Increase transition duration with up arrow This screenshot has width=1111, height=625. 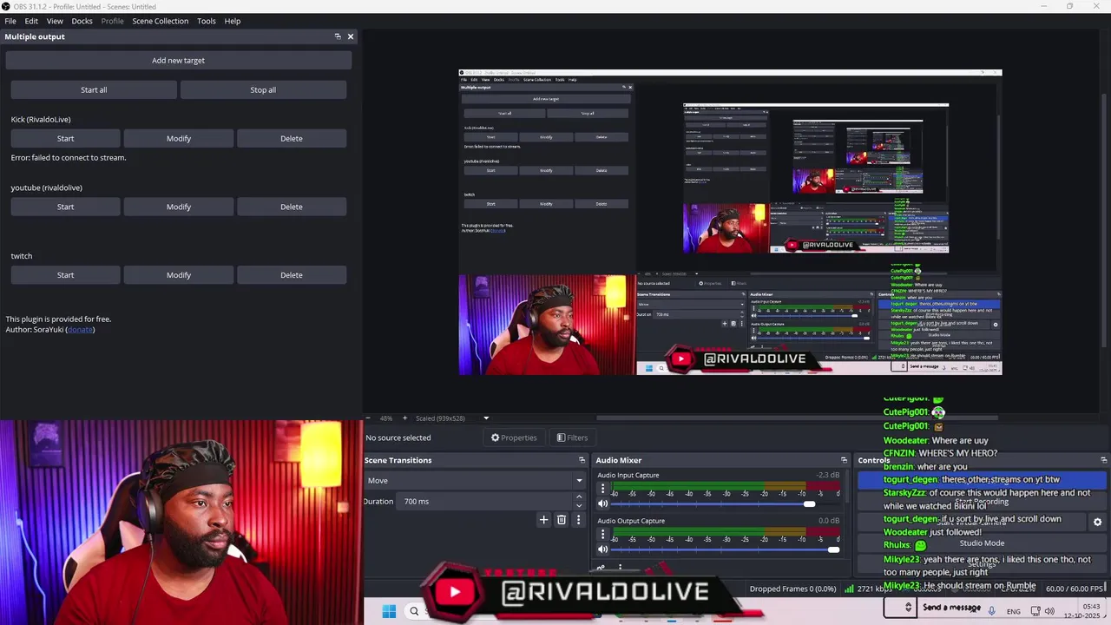(x=579, y=497)
